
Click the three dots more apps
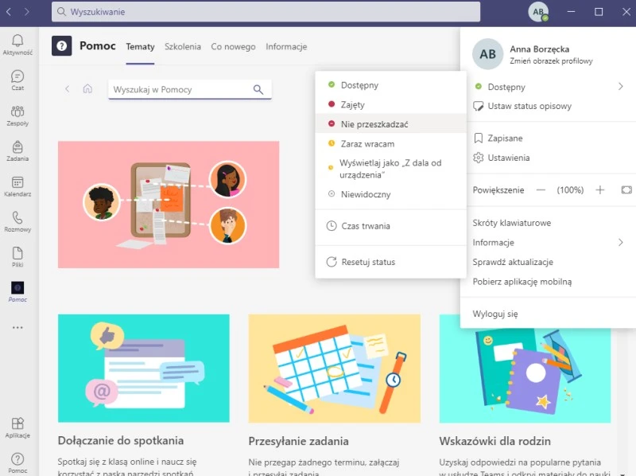17,327
